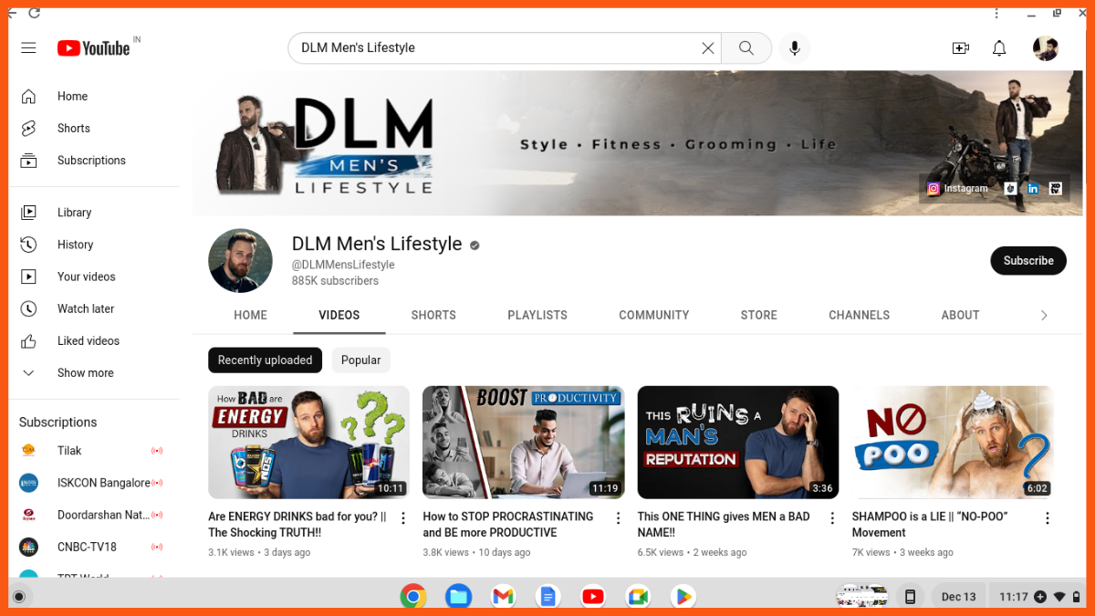Image resolution: width=1095 pixels, height=616 pixels.
Task: Launch Chrome from the shelf
Action: [413, 597]
